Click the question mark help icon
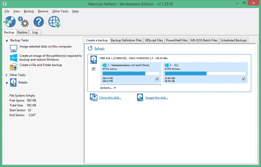The image size is (261, 167). [39, 22]
